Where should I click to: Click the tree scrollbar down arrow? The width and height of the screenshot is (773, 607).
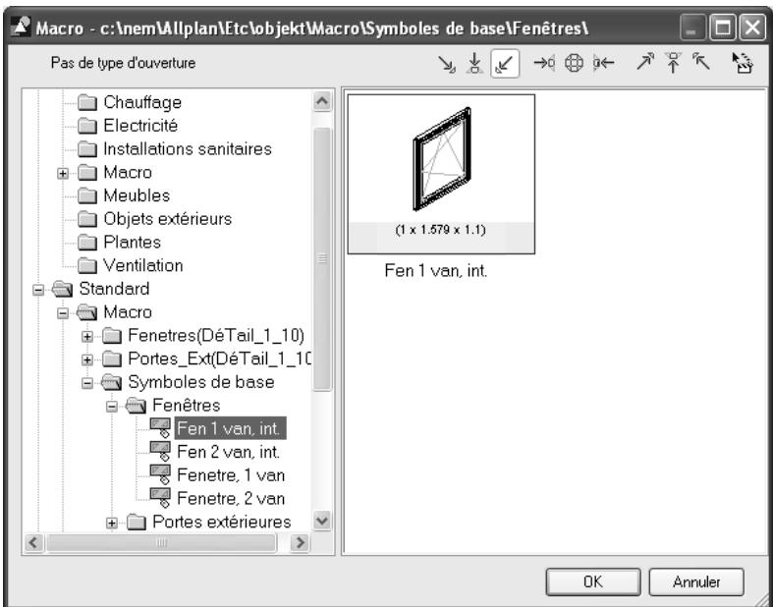point(322,521)
